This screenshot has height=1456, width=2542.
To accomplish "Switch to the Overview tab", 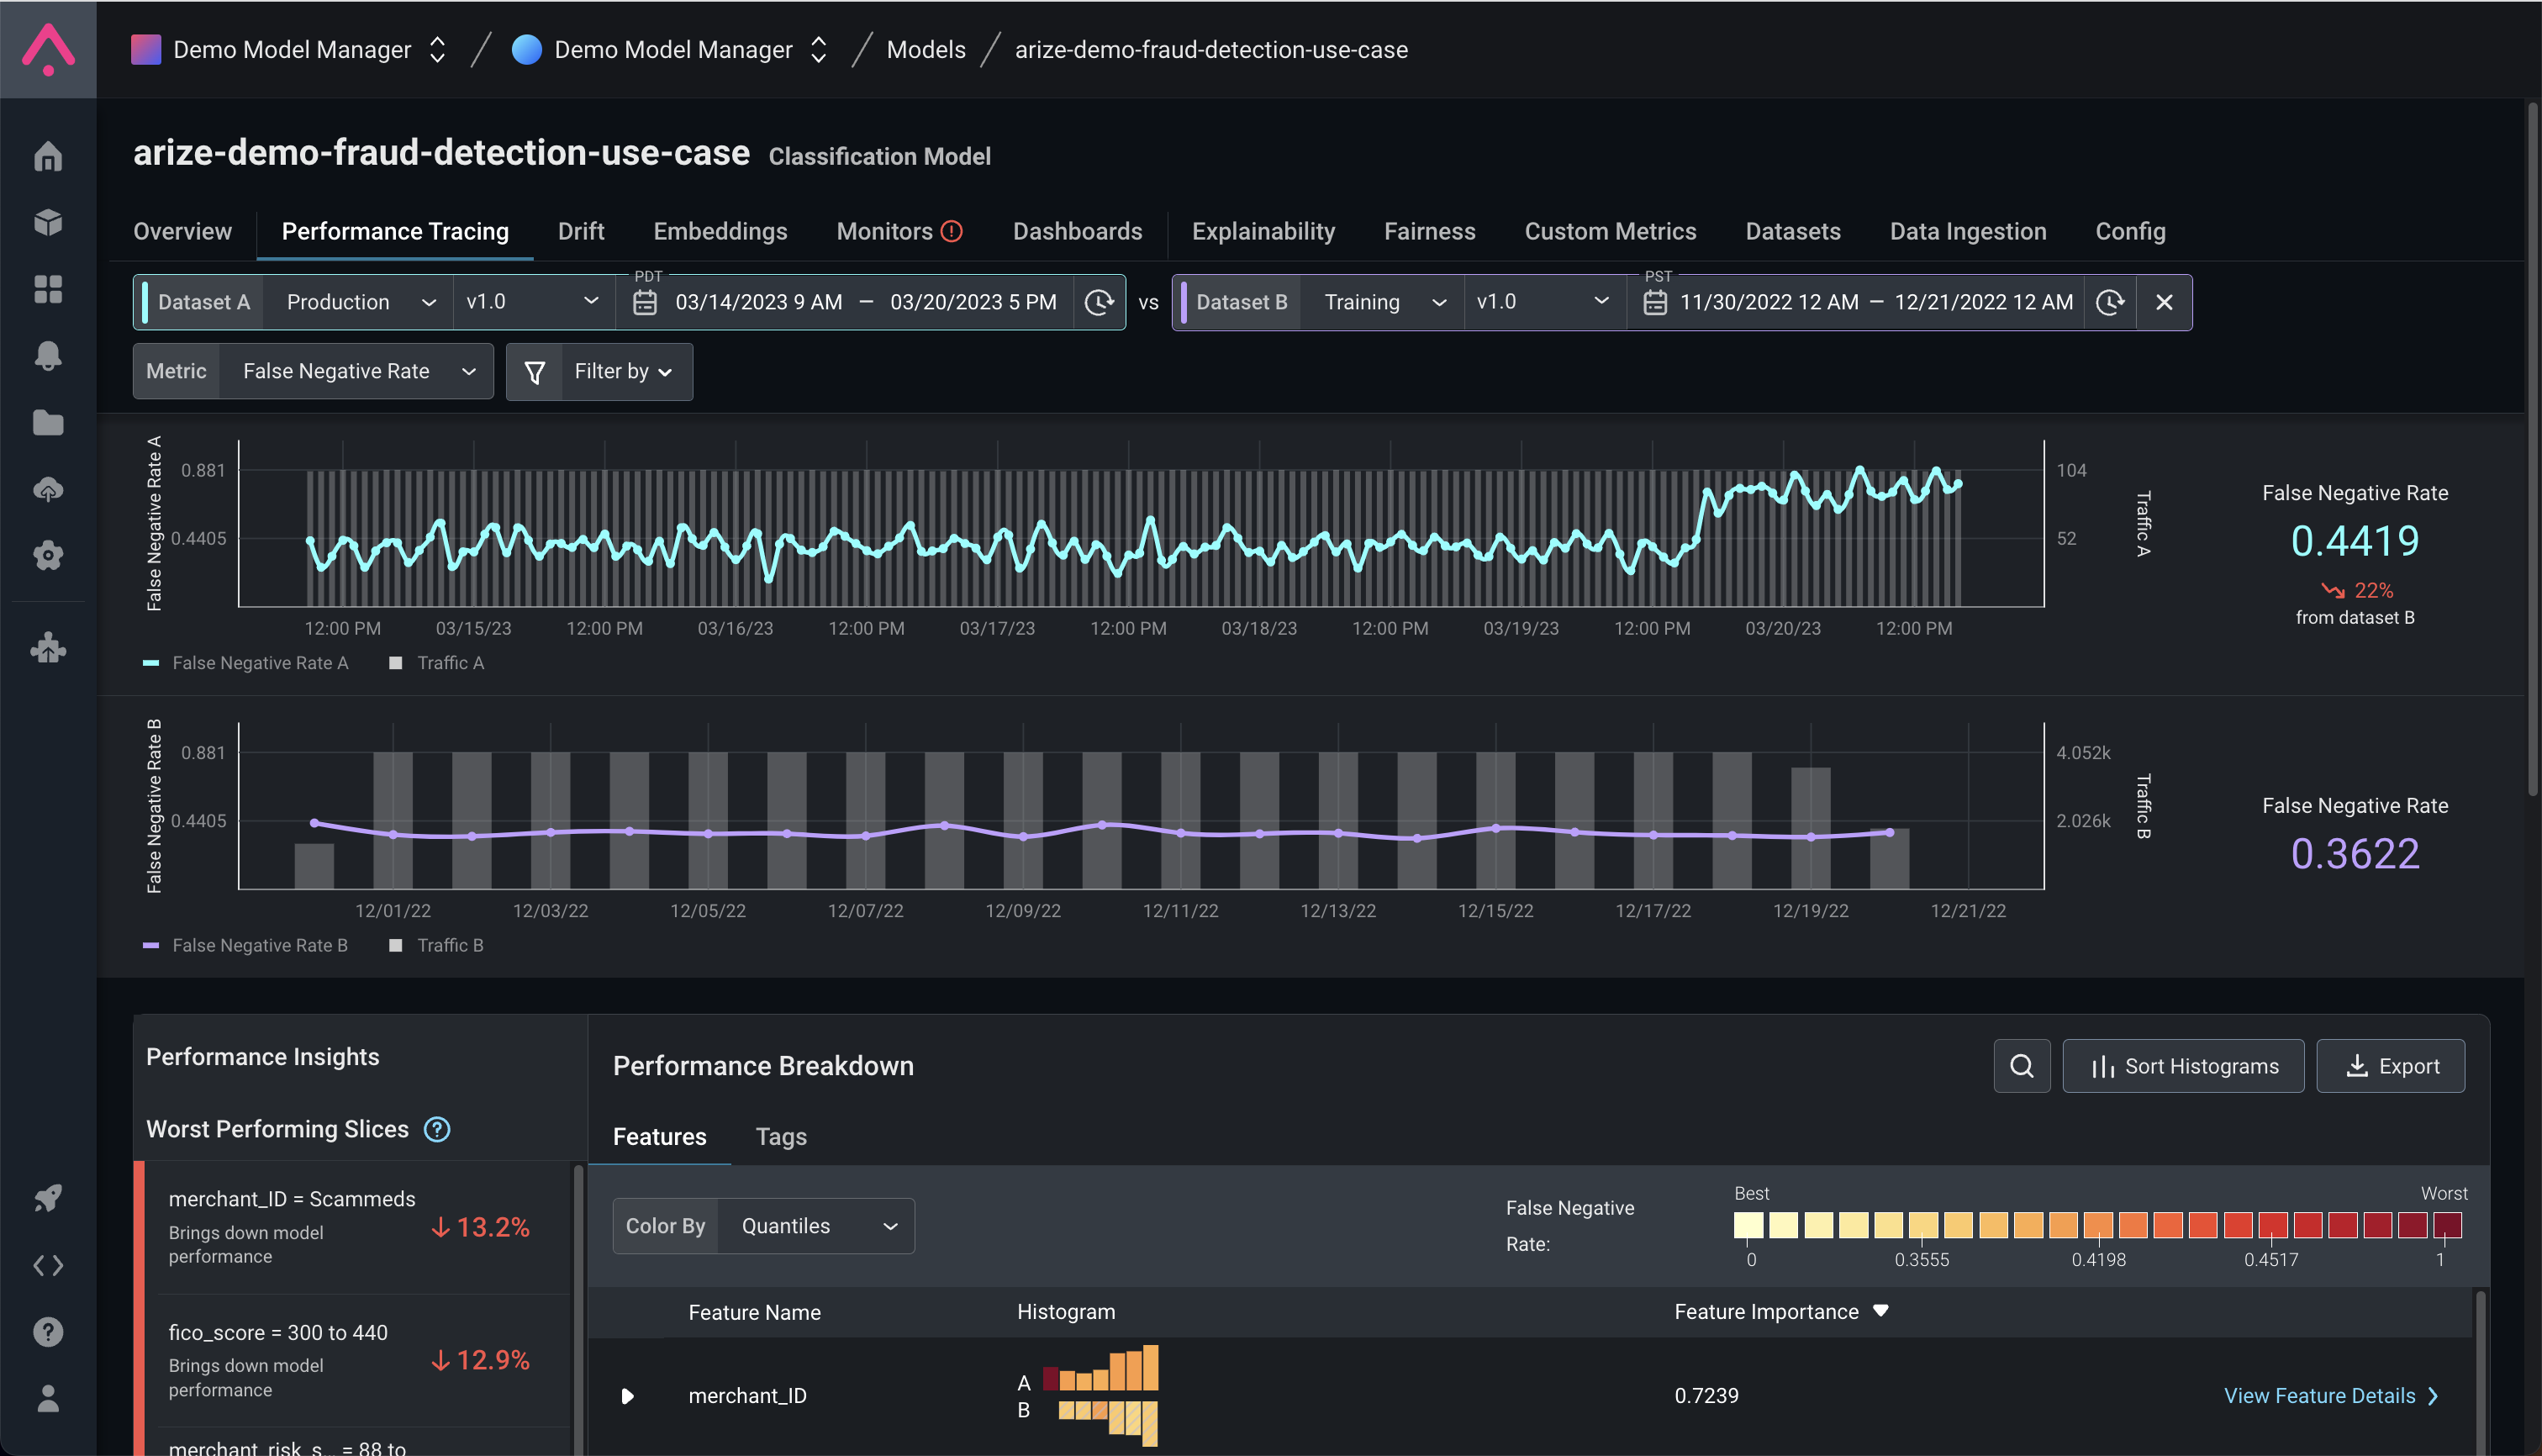I will pyautogui.click(x=182, y=231).
